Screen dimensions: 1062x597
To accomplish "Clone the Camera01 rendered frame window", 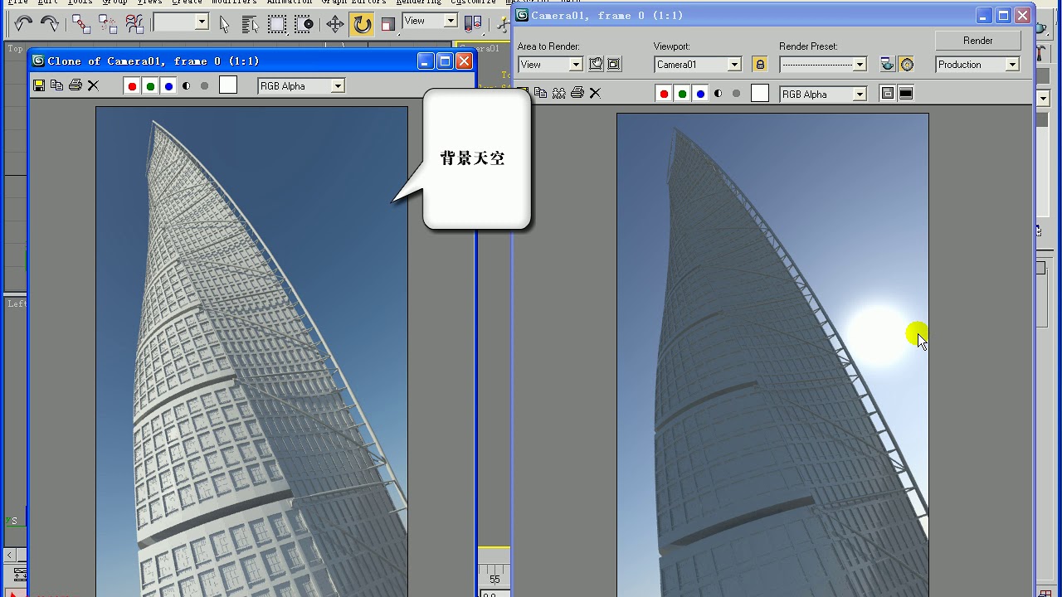I will [559, 93].
